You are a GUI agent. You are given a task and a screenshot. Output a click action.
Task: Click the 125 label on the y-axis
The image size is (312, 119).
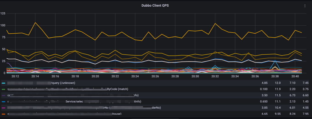click(3, 14)
